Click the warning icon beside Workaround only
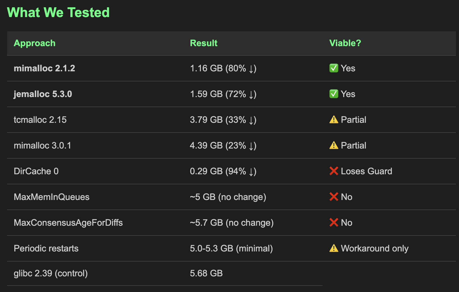The image size is (459, 292). coord(334,248)
